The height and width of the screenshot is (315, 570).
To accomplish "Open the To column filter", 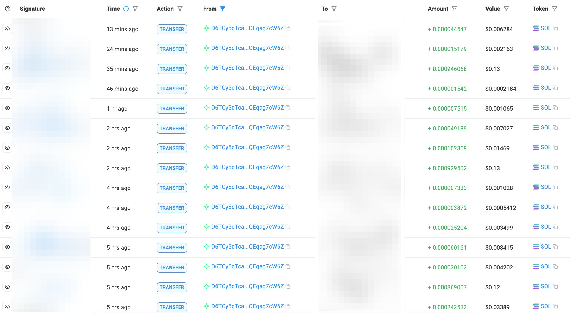I will click(334, 9).
